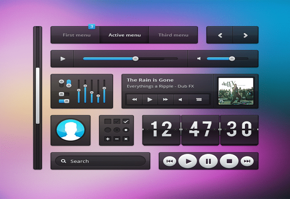Viewport: 290px width, 199px height.
Task: Click inside the Search input field
Action: point(101,161)
